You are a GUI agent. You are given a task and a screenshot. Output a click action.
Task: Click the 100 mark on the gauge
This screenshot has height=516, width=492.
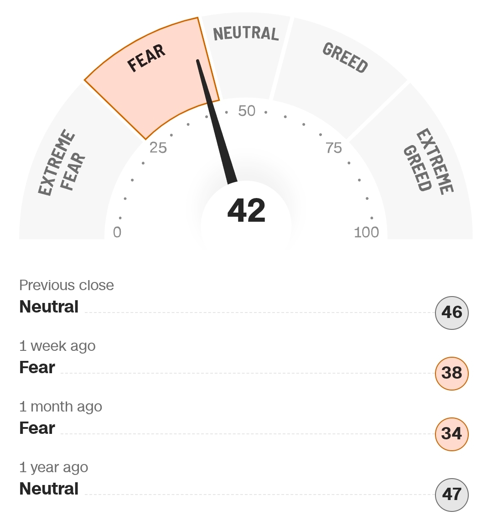[366, 232]
